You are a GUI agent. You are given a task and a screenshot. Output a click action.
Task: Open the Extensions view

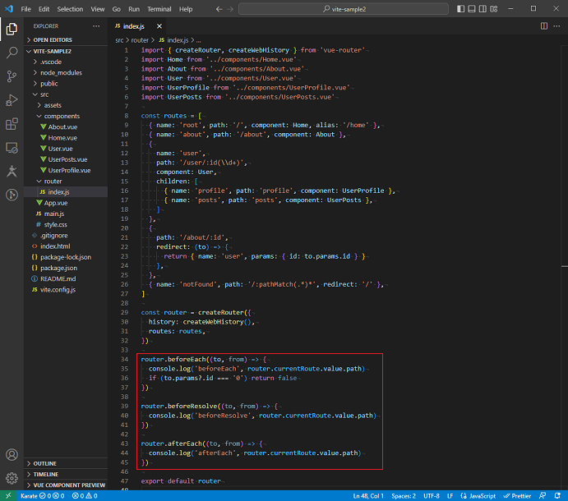coord(12,124)
